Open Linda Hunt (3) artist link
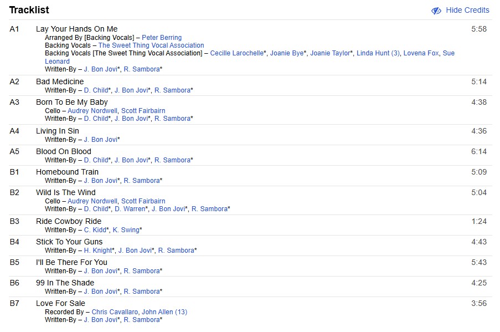Image resolution: width=500 pixels, height=332 pixels. pyautogui.click(x=378, y=53)
